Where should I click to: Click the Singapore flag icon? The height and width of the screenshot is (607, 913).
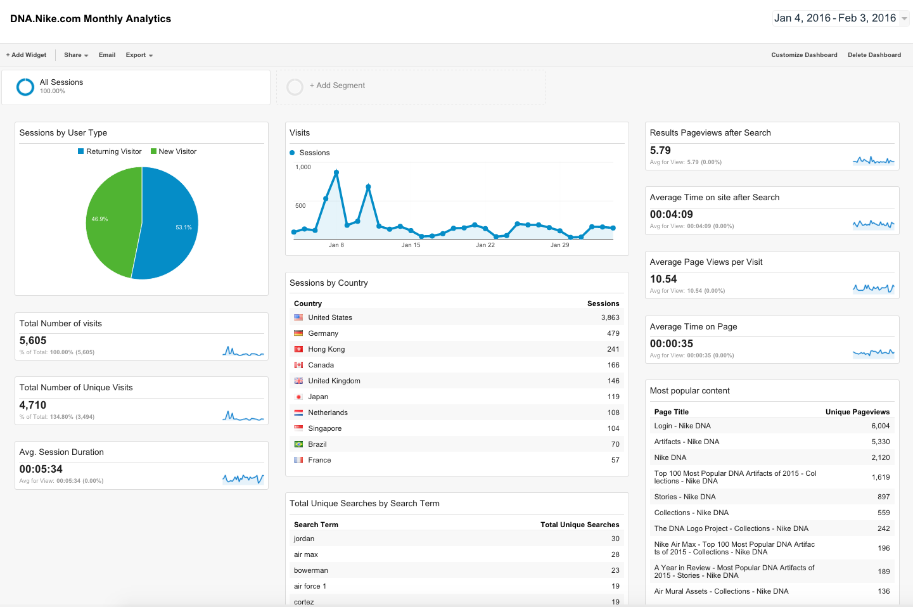click(298, 428)
